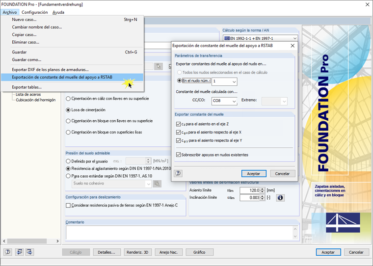Open the Configuración menu
Screen dimensions: 373x266
click(x=35, y=12)
